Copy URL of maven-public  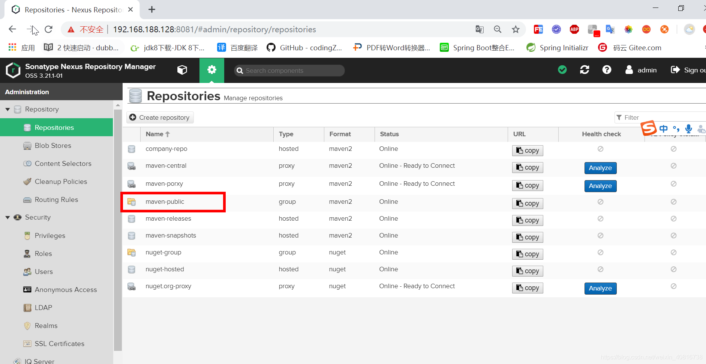click(x=528, y=203)
